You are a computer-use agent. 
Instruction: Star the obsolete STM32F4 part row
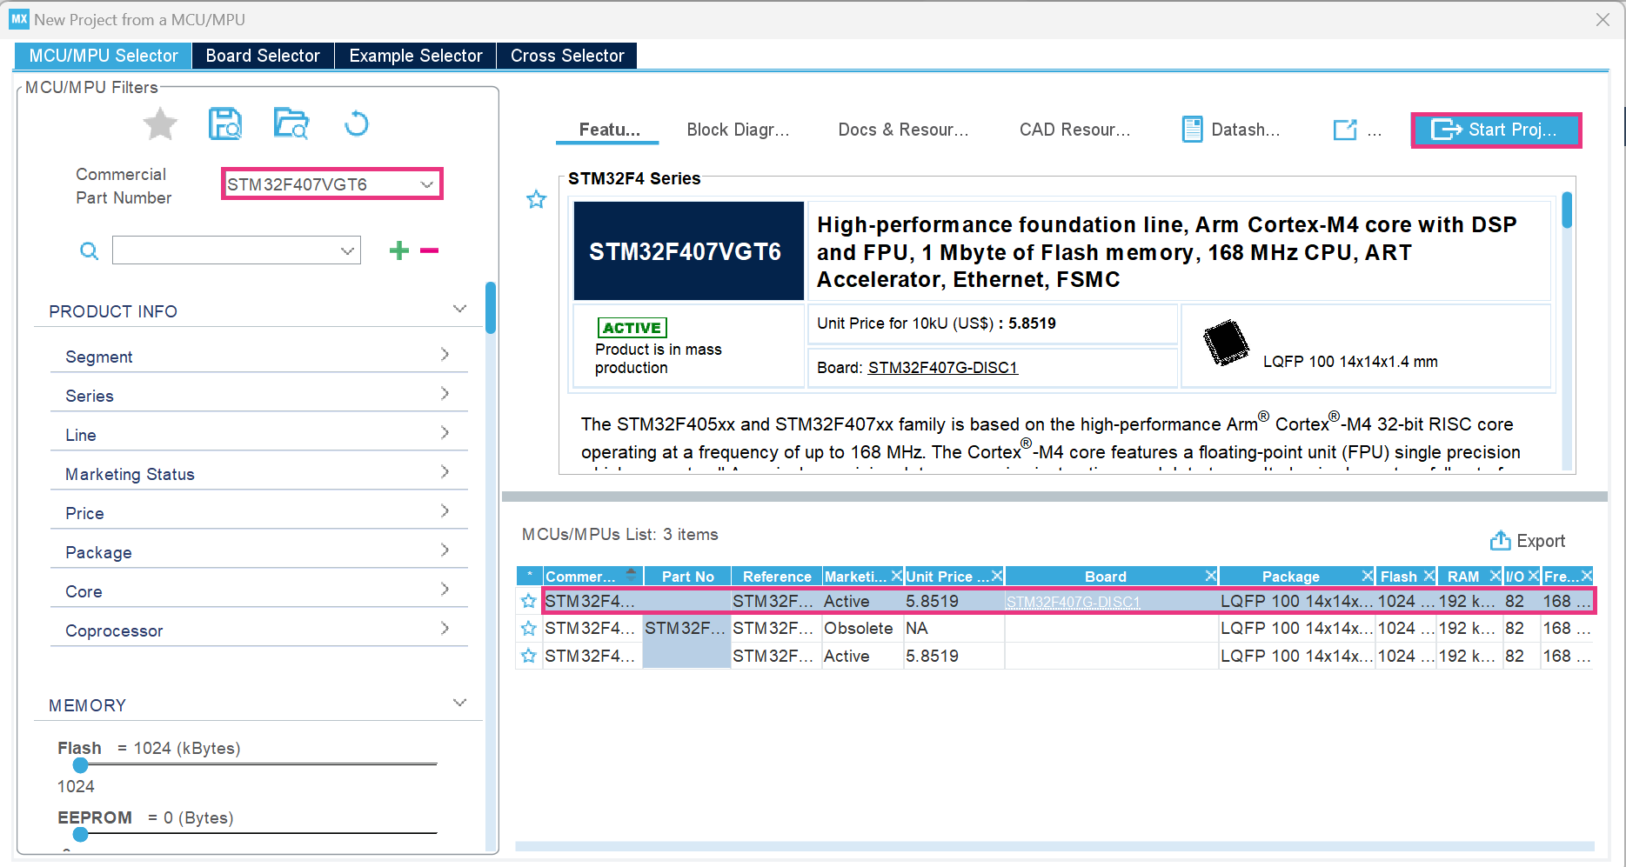pos(528,628)
